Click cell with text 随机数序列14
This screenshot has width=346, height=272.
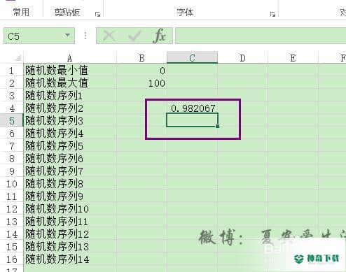coord(70,259)
